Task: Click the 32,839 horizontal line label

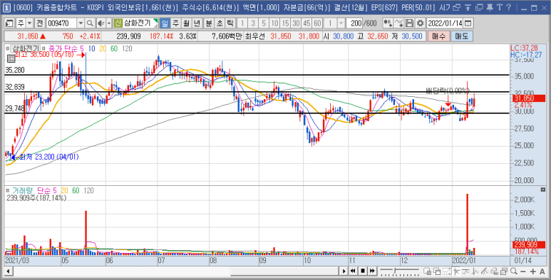Action: click(15, 88)
